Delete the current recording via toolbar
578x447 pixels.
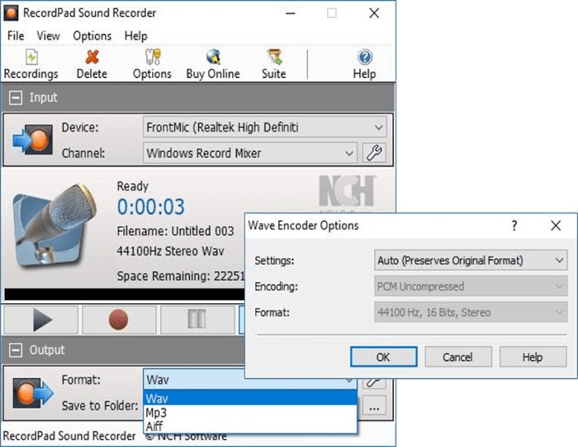(x=91, y=62)
